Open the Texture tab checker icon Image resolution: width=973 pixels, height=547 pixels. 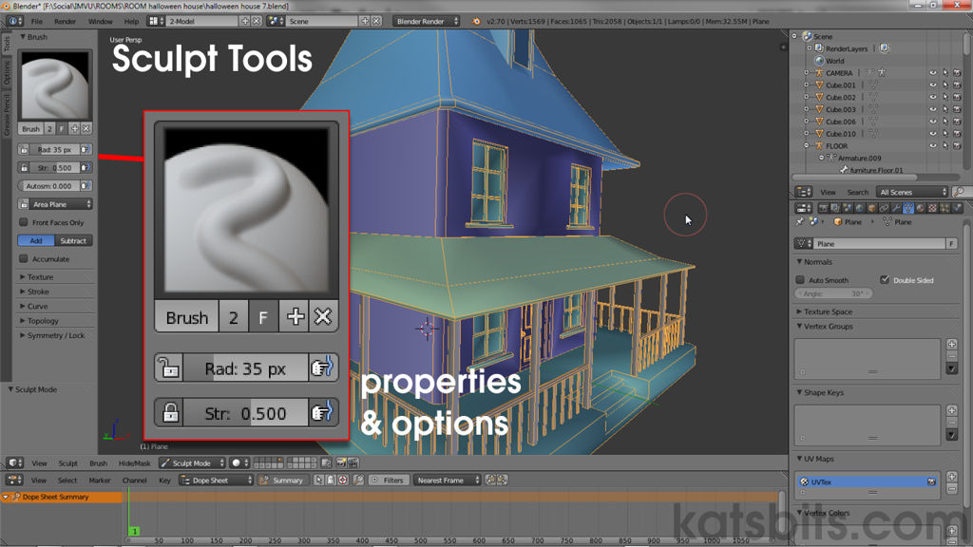click(x=932, y=208)
